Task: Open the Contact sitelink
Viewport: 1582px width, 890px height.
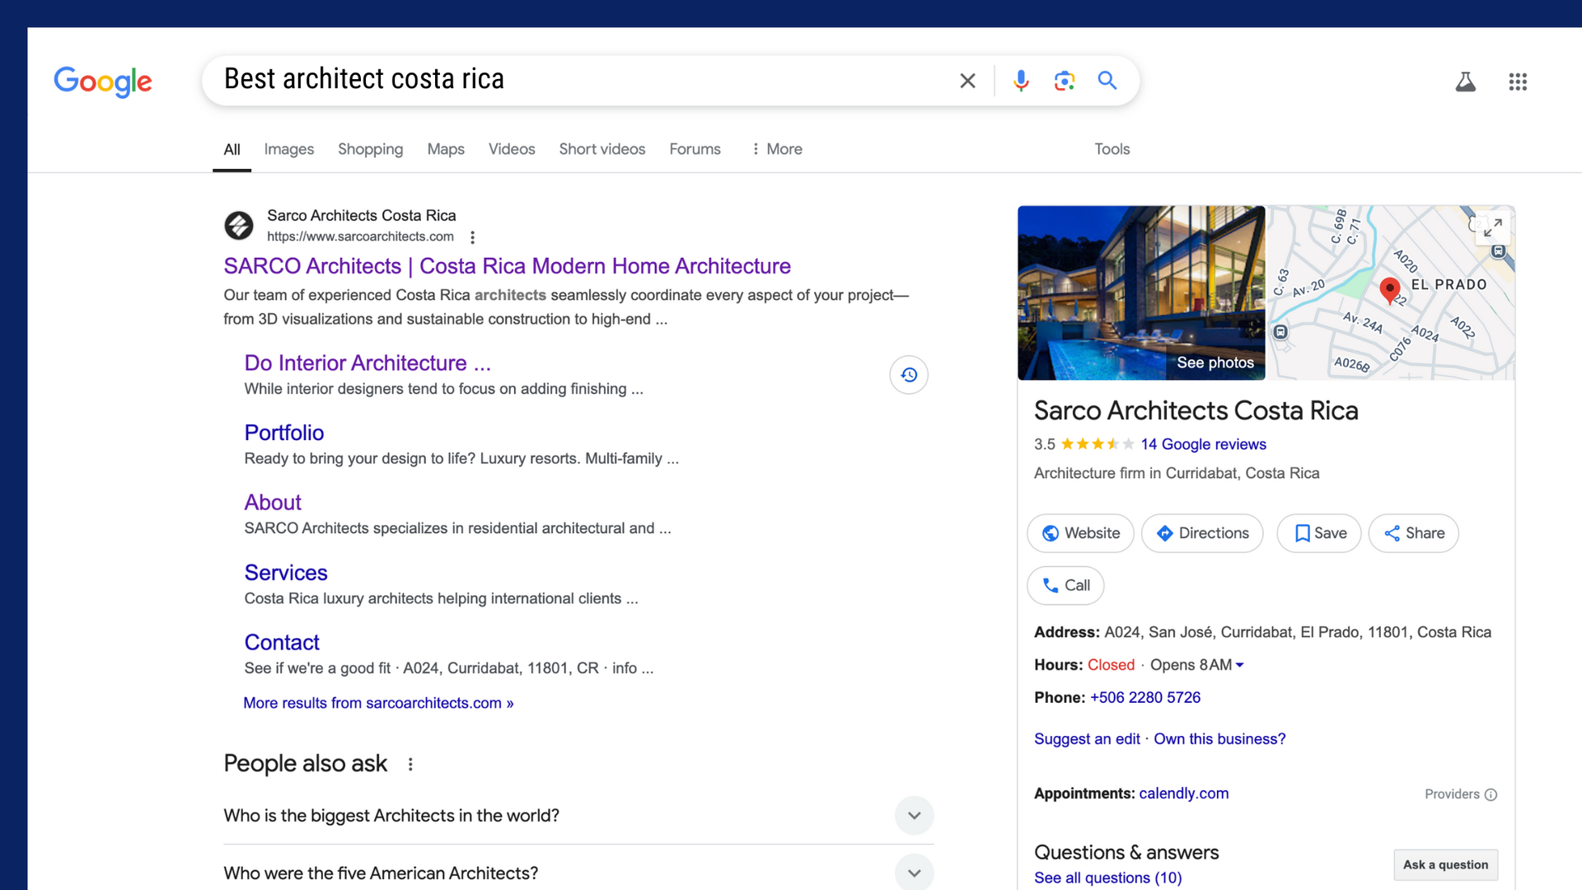Action: pos(282,643)
